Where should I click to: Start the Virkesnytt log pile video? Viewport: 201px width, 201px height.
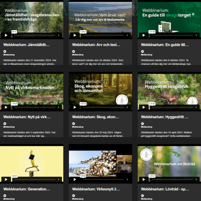point(75,179)
